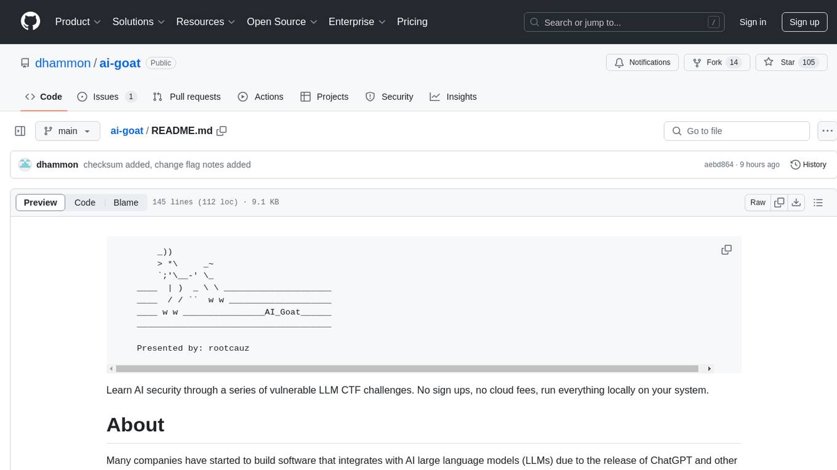Expand the Enterprise menu
The height and width of the screenshot is (470, 837).
pos(357,22)
